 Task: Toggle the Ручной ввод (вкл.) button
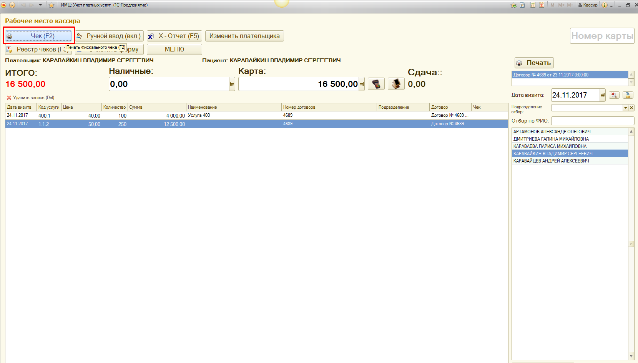(x=110, y=36)
